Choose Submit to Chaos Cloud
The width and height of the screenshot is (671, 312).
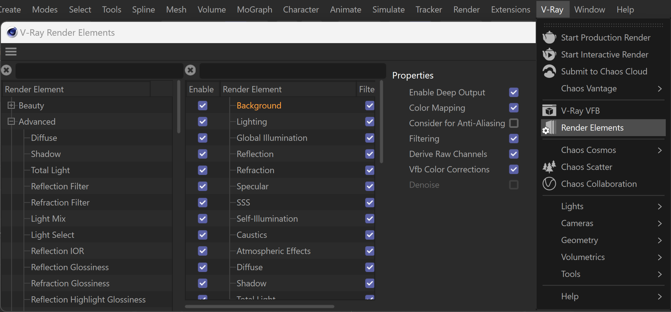(x=603, y=71)
